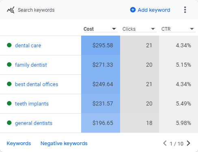This screenshot has height=152, width=198.
Task: Expand the CTR column dropdown
Action: [x=192, y=29]
